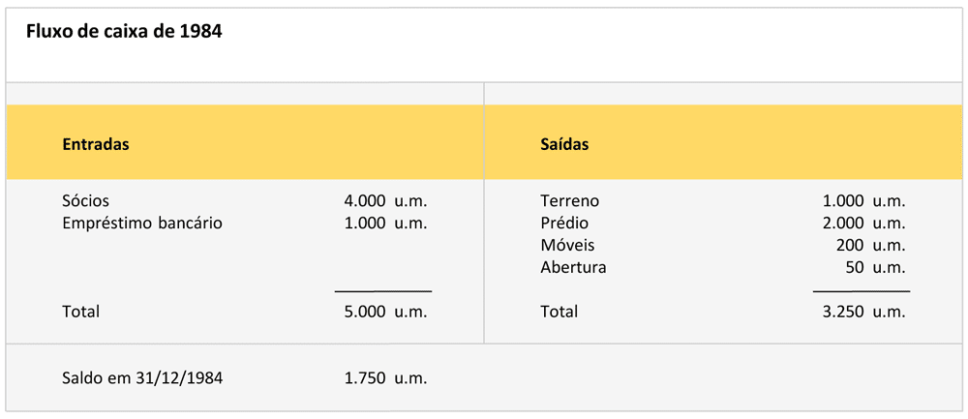Select the Prédio label
Viewport: 968px width, 419px height.
(x=564, y=224)
